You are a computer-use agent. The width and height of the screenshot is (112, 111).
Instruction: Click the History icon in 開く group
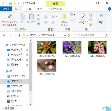pos(91,25)
